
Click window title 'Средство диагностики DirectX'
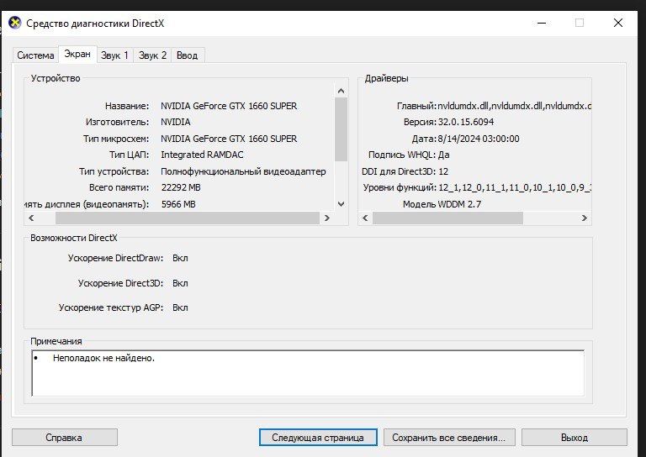click(x=95, y=23)
